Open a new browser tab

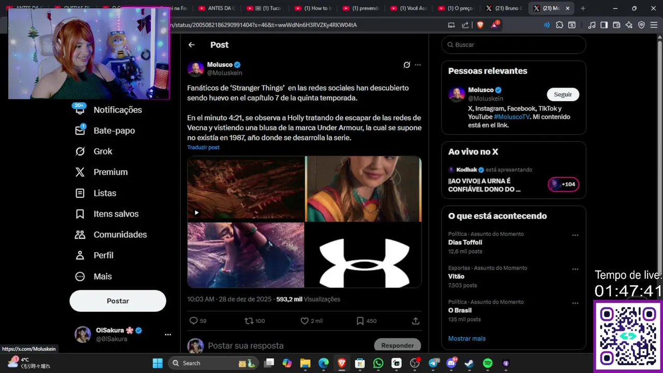coord(583,8)
